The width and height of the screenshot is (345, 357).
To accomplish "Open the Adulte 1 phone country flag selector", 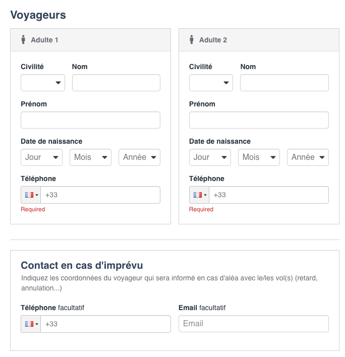I will tap(31, 195).
